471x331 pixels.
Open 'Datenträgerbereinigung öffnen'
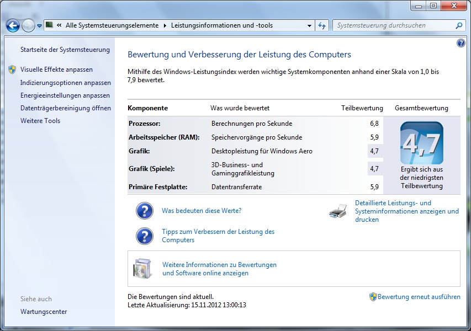coord(66,108)
